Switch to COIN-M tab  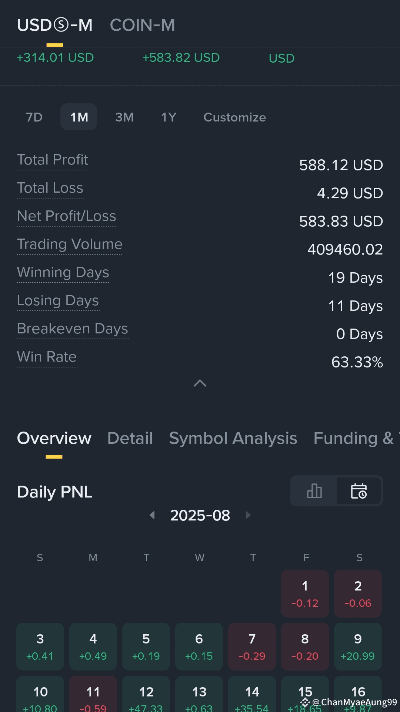pos(142,25)
